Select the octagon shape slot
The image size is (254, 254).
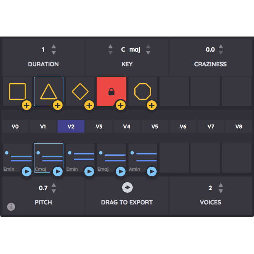click(142, 91)
